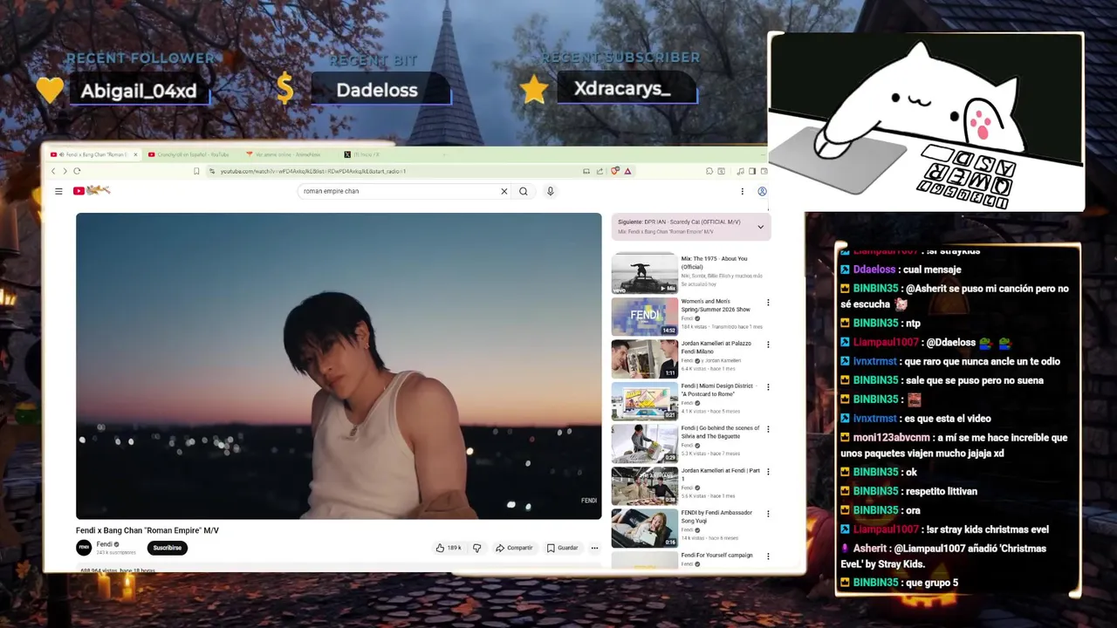The width and height of the screenshot is (1117, 628).
Task: Click recent follower name Abigail_04xd
Action: pyautogui.click(x=139, y=91)
